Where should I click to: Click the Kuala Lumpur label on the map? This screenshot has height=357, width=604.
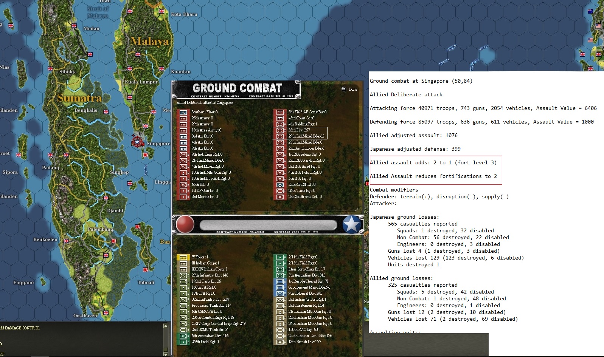141,82
